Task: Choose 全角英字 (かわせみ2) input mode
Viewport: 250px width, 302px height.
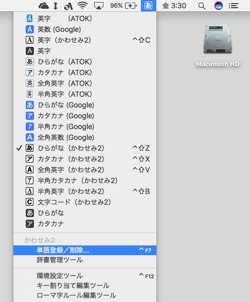Action: click(85, 170)
